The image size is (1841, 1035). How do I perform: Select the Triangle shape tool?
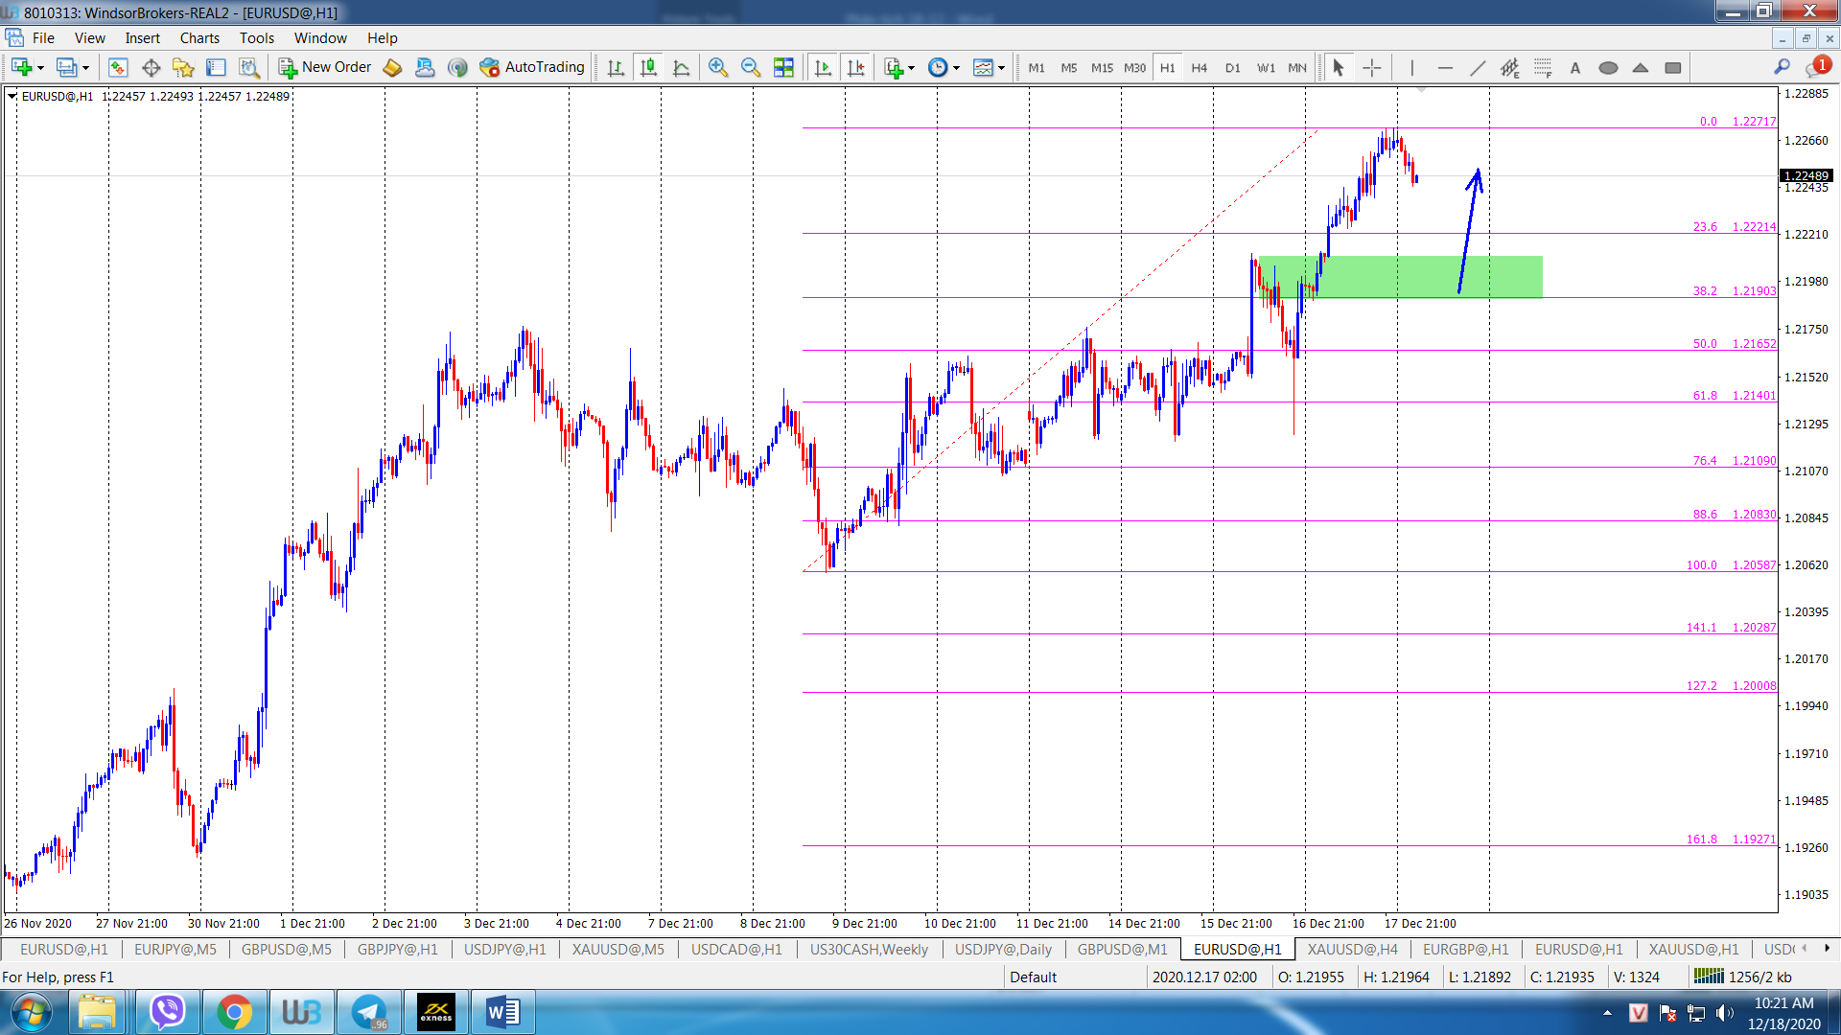click(1641, 67)
